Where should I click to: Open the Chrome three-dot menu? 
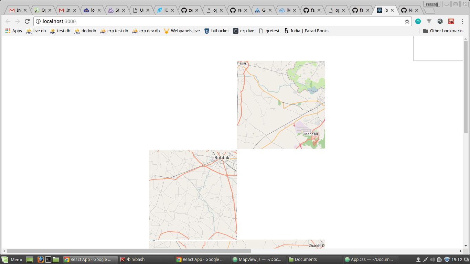click(462, 21)
